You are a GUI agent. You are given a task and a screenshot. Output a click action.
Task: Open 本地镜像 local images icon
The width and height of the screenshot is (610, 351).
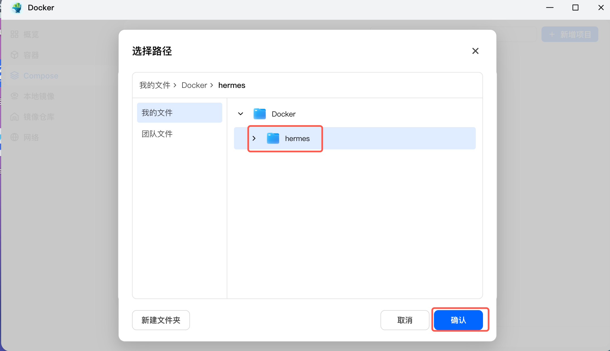(x=14, y=96)
